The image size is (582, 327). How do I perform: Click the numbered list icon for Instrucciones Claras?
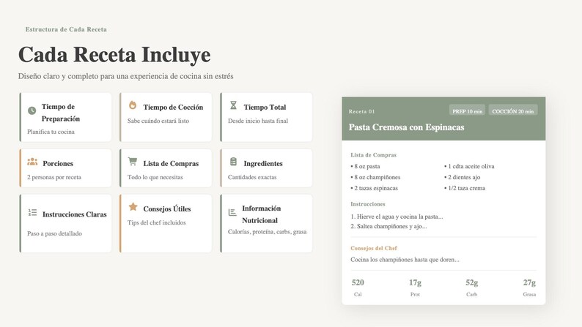click(x=32, y=213)
